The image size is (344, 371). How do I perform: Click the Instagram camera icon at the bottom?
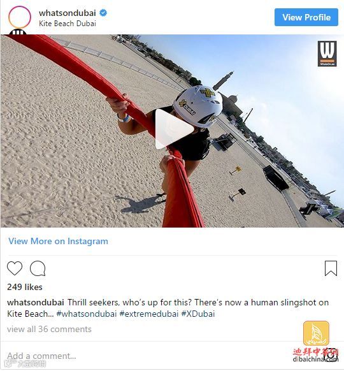tap(331, 355)
